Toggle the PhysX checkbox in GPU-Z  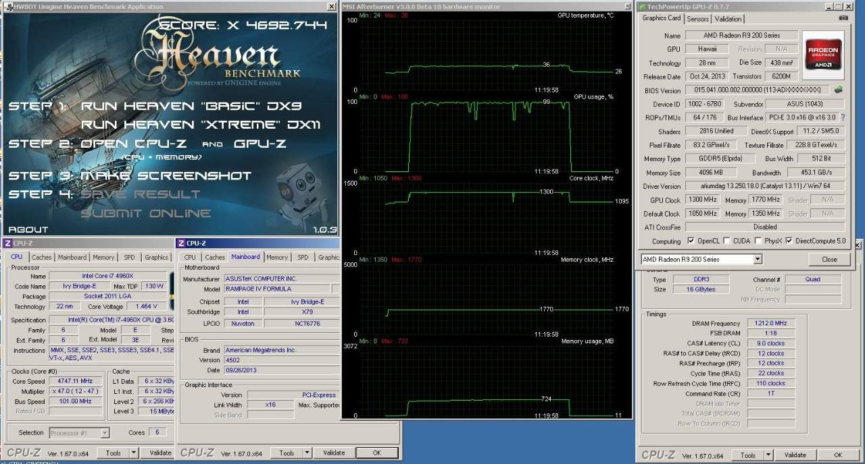pos(758,241)
